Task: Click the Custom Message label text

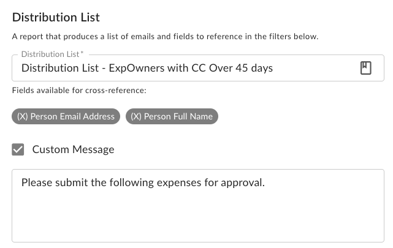Action: click(x=73, y=149)
